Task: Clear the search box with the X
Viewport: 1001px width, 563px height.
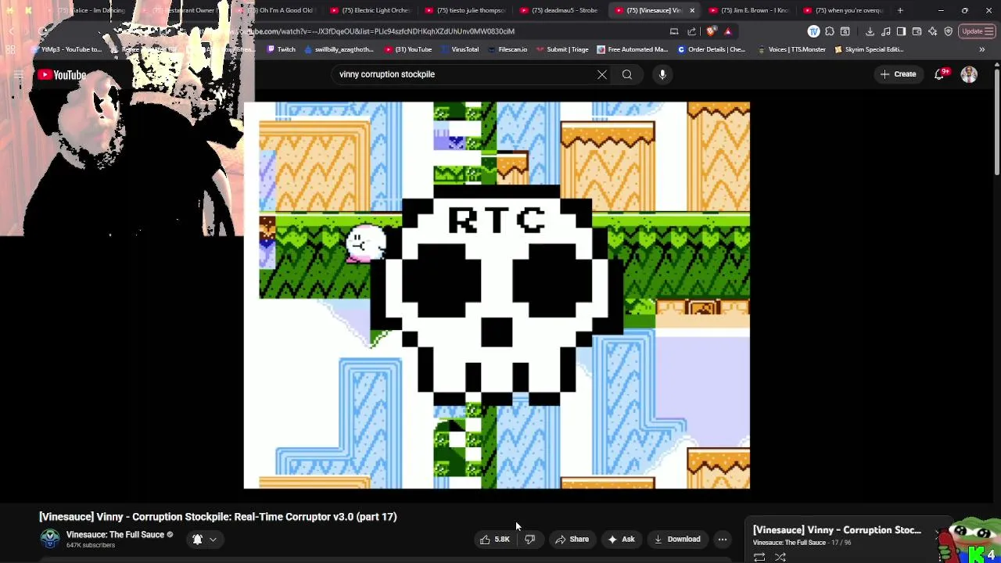Action: click(x=602, y=74)
